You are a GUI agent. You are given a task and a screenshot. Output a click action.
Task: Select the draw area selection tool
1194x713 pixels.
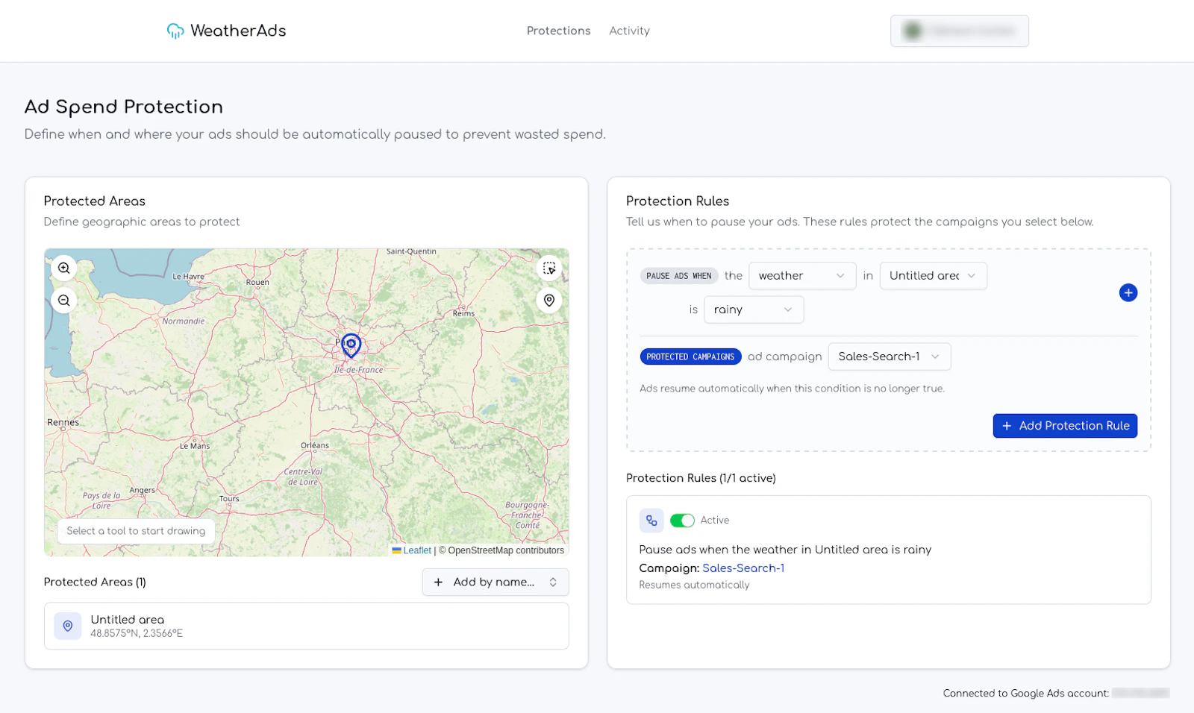(549, 268)
